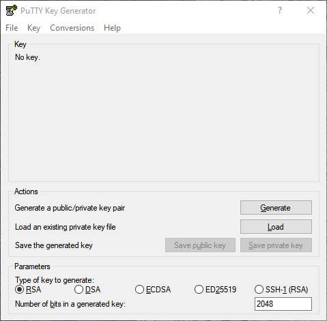Click the 'Load an existing private key file' label
327x321 pixels.
[x=66, y=227]
